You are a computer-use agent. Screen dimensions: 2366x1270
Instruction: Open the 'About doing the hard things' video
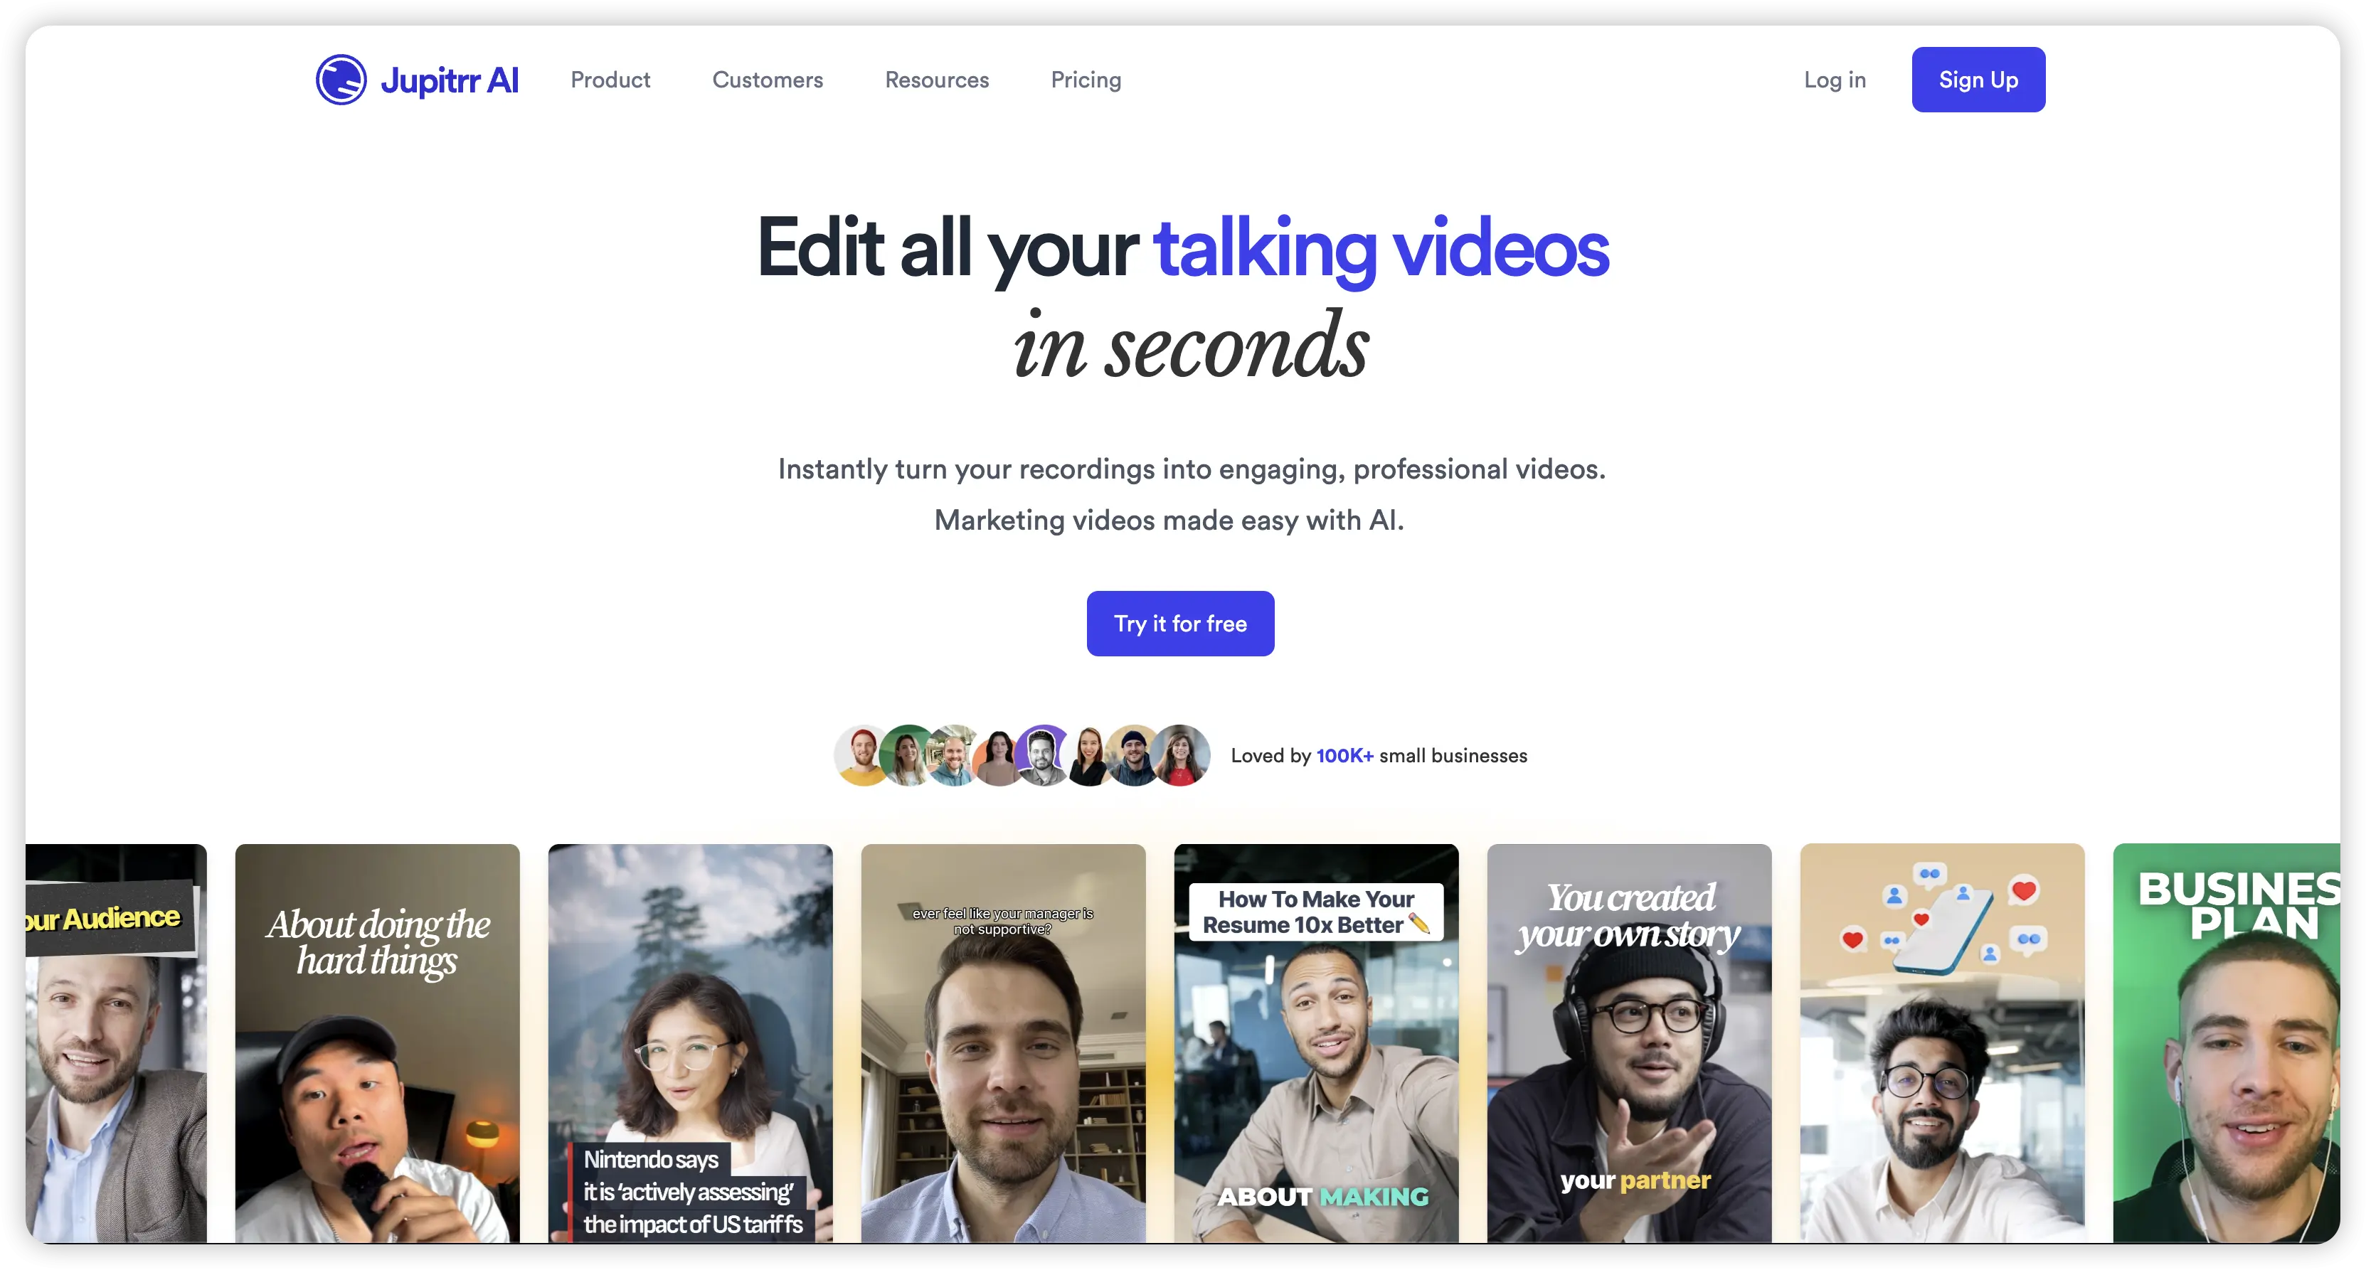pyautogui.click(x=376, y=1042)
